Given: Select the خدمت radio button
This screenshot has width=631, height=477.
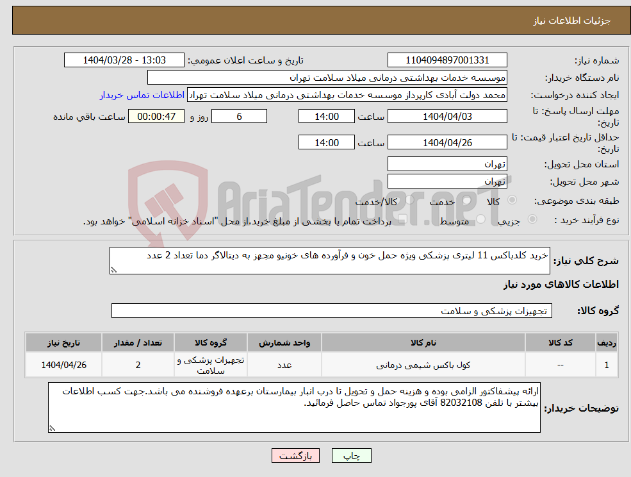Looking at the screenshot, I should tap(467, 200).
